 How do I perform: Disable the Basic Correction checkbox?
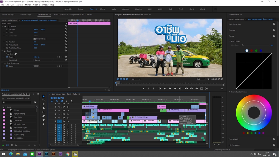274,24
